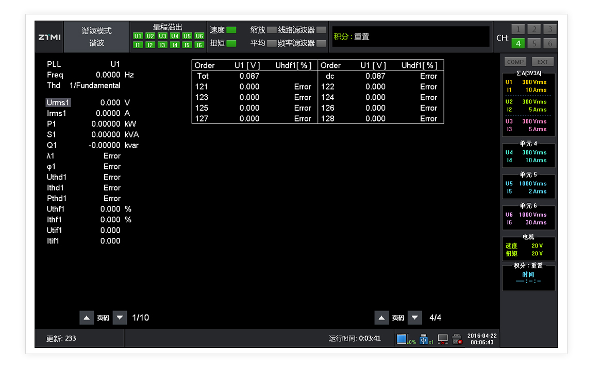Toggle the 缩放 scaling indicator
Screen dimensions: 601x385
coord(271,30)
